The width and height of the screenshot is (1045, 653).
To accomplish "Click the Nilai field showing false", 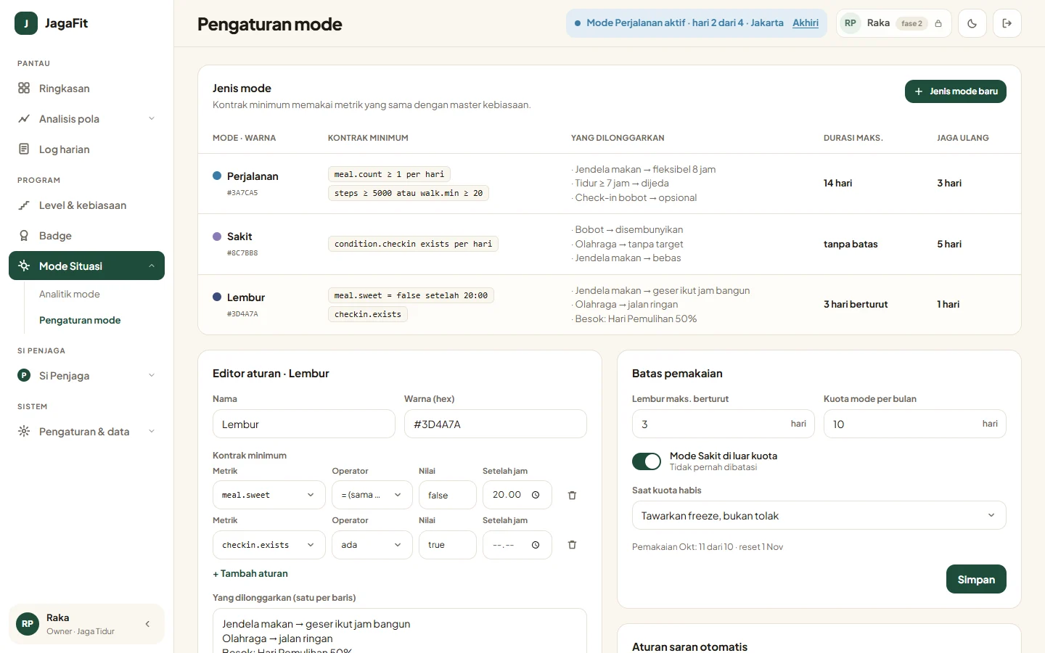I will coord(448,495).
